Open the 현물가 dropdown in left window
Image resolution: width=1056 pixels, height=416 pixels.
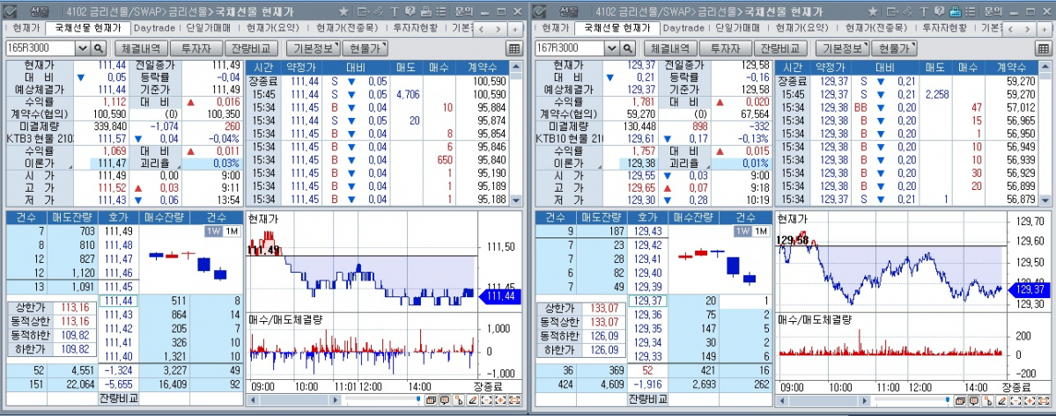pos(365,48)
